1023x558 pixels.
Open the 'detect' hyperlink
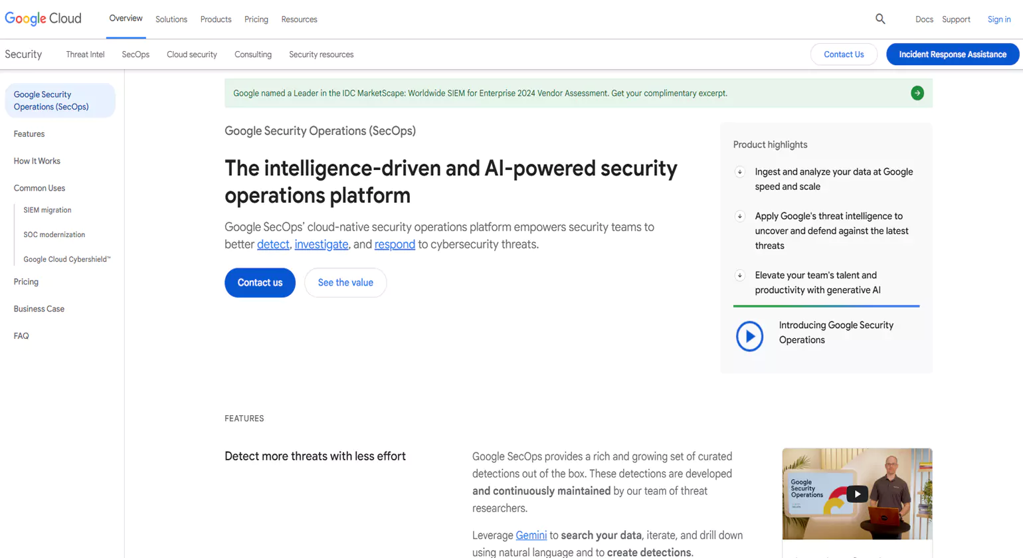272,244
